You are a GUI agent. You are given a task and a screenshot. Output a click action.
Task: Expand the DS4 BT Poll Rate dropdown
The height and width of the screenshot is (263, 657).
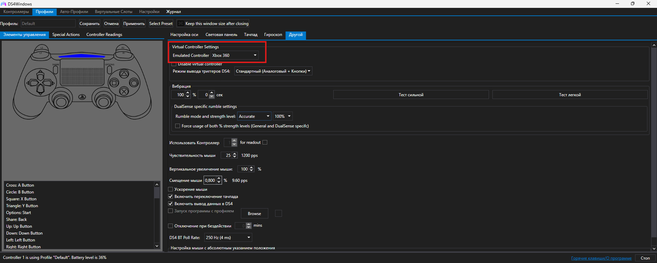(x=228, y=238)
